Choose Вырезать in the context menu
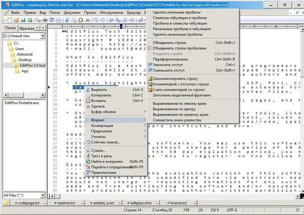This screenshot has height=215, width=304. tap(116, 90)
